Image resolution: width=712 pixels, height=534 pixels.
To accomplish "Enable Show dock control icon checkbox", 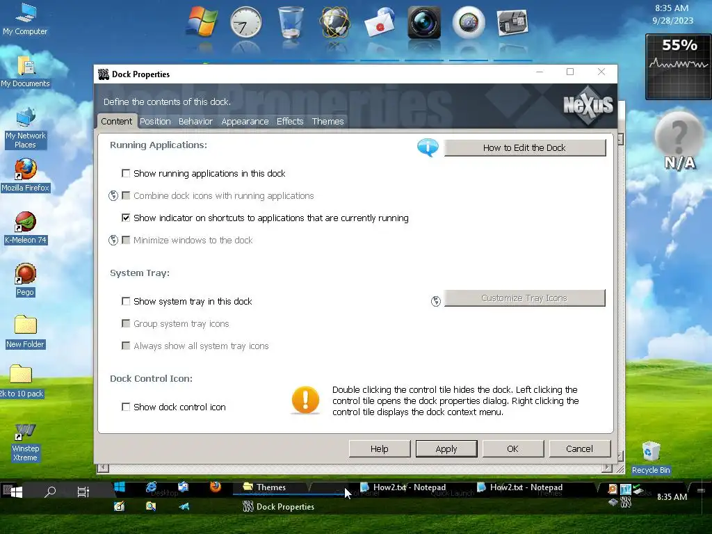I will coord(126,407).
